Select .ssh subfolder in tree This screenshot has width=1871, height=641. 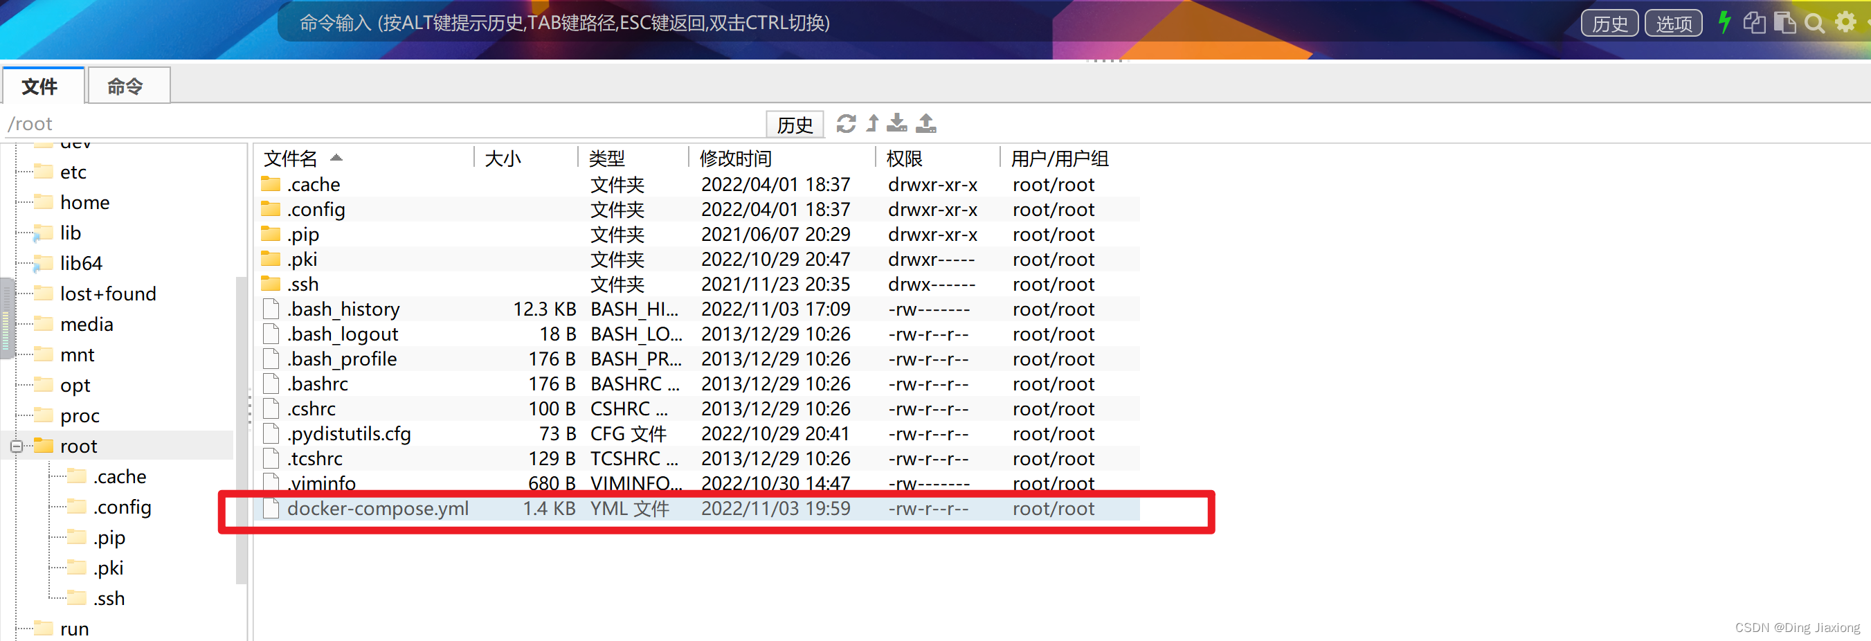(x=109, y=599)
